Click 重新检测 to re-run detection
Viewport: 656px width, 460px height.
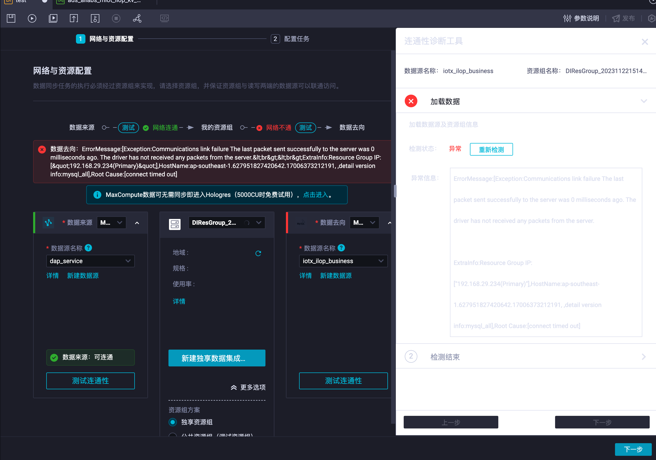coord(491,149)
